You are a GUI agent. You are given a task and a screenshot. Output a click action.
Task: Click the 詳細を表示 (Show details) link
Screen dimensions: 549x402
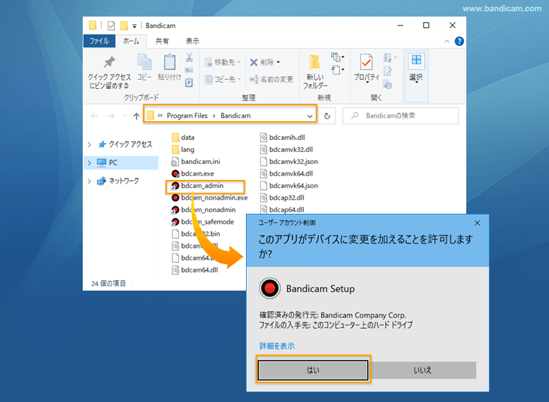(x=277, y=346)
